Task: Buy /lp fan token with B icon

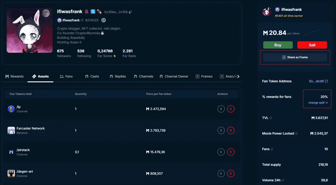Action: [221, 109]
